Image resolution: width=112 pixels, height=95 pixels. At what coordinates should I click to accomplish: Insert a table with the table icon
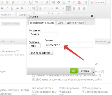click(64, 2)
